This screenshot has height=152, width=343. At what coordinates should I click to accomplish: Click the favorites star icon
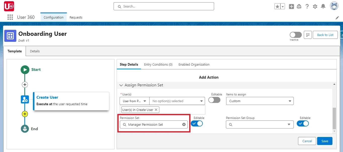278,6
